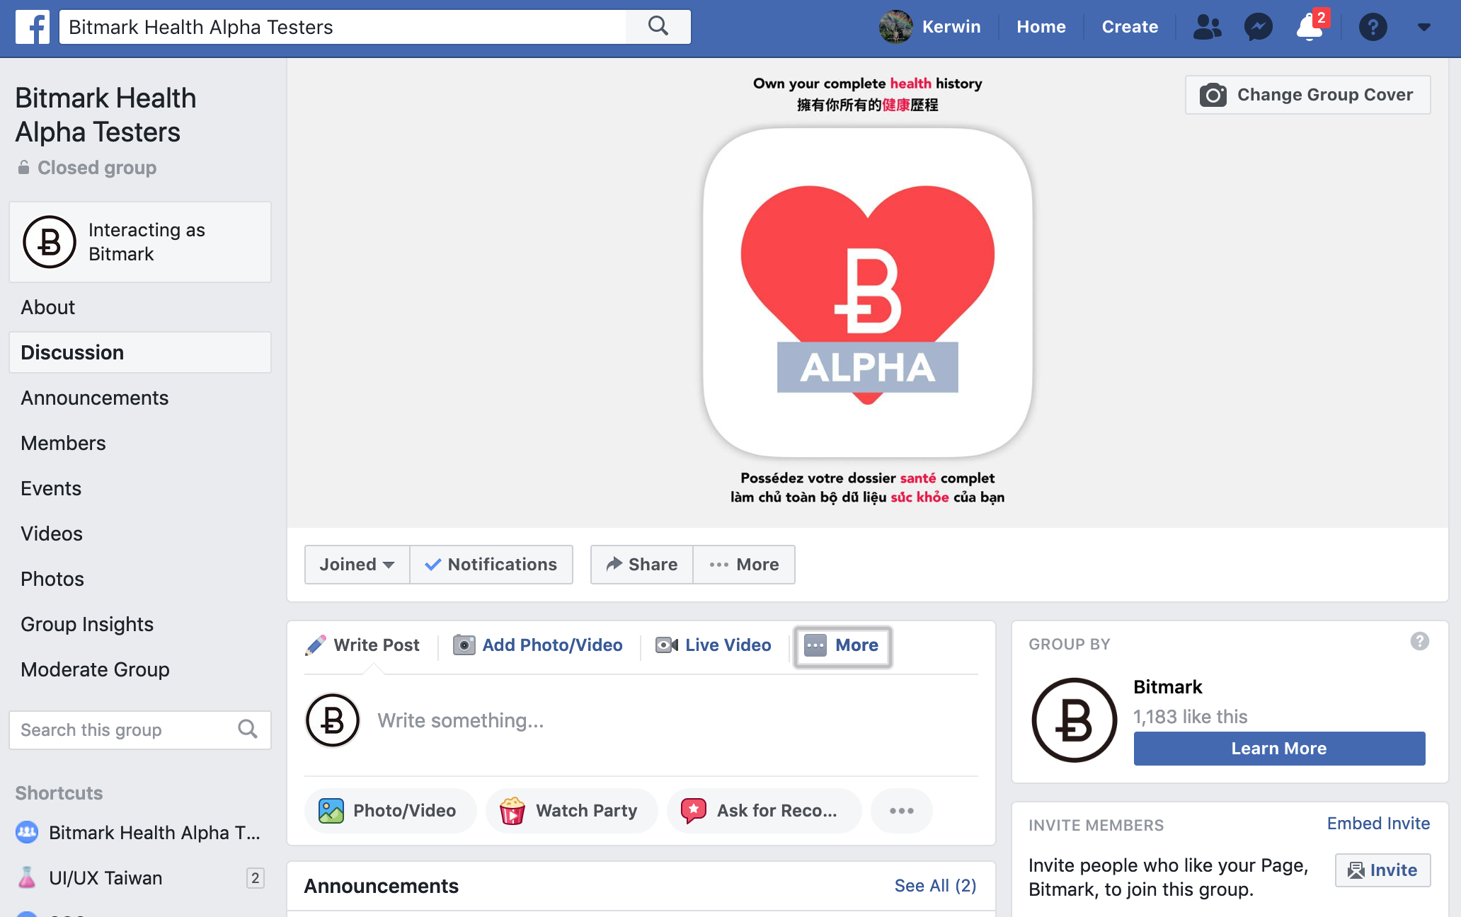Open the Members section in the sidebar
Viewport: 1461px width, 917px height.
tap(63, 443)
